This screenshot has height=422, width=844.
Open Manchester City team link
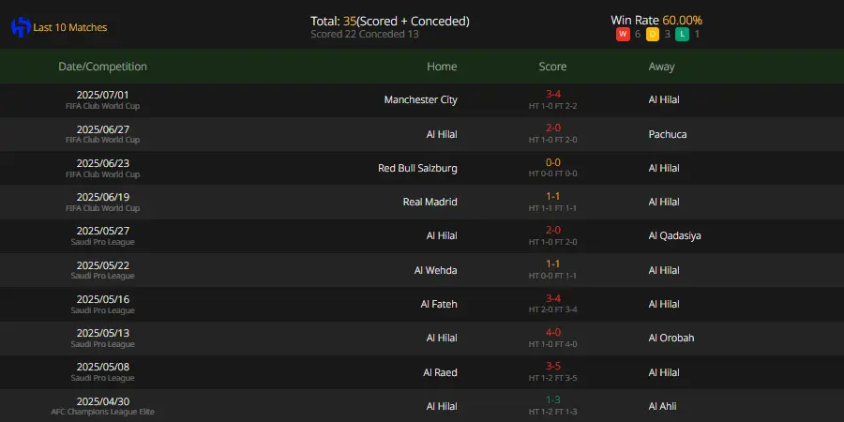point(421,99)
